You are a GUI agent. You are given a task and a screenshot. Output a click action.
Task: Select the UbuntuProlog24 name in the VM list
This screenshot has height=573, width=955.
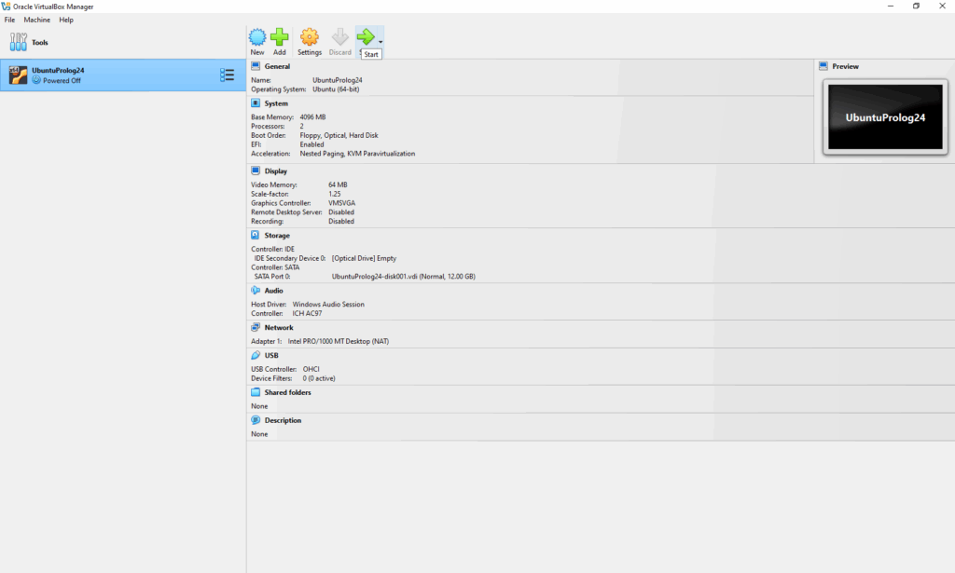[x=58, y=71]
